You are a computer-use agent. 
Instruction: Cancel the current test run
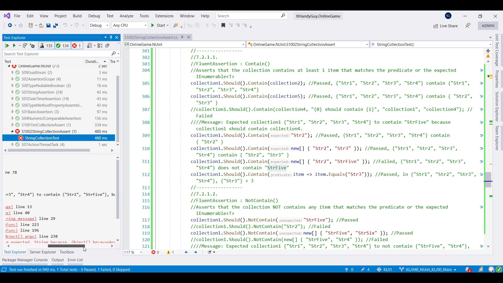[x=32, y=46]
